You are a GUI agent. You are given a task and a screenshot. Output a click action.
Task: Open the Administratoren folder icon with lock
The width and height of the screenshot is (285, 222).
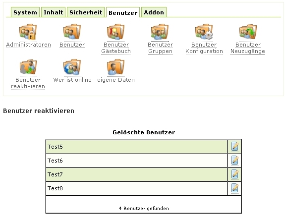(x=28, y=32)
